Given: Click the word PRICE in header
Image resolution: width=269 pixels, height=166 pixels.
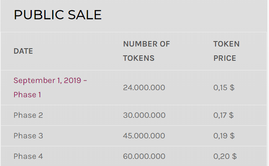Looking at the screenshot, I should [x=225, y=58].
